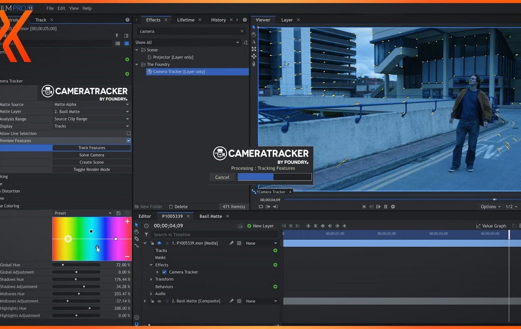The image size is (521, 329).
Task: Disable the Preview Features checkbox in CameraTracker panel
Action: click(128, 140)
